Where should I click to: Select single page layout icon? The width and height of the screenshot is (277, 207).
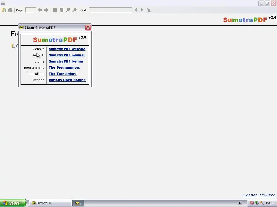61,10
